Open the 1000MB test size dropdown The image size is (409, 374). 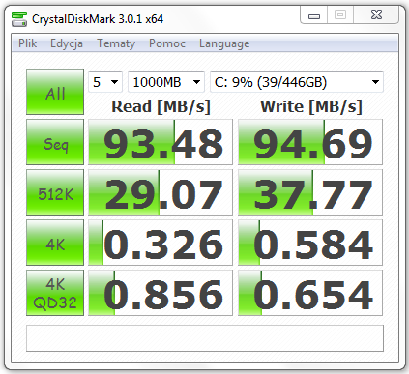click(166, 82)
